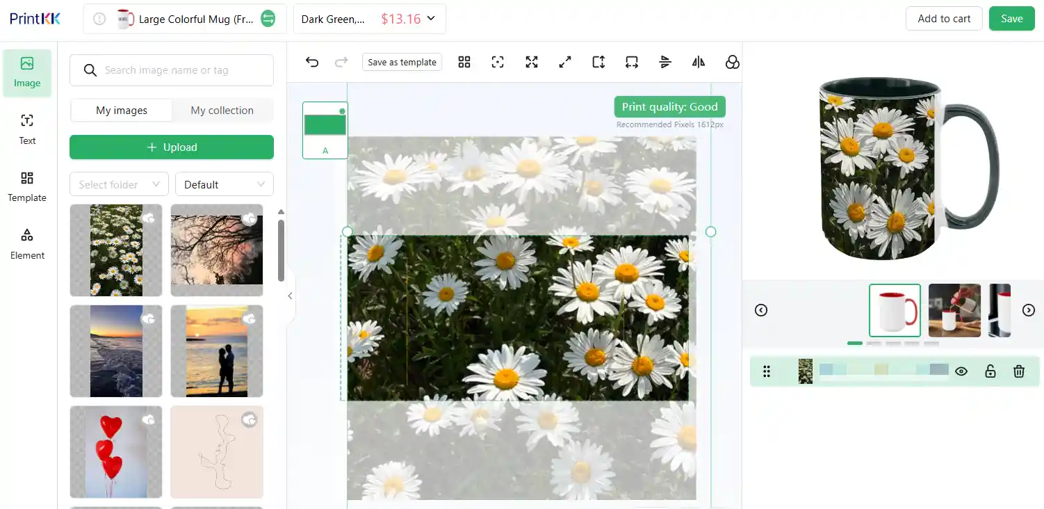Screen dimensions: 1044x509
Task: Click the Print quality: Good badge
Action: coord(669,107)
